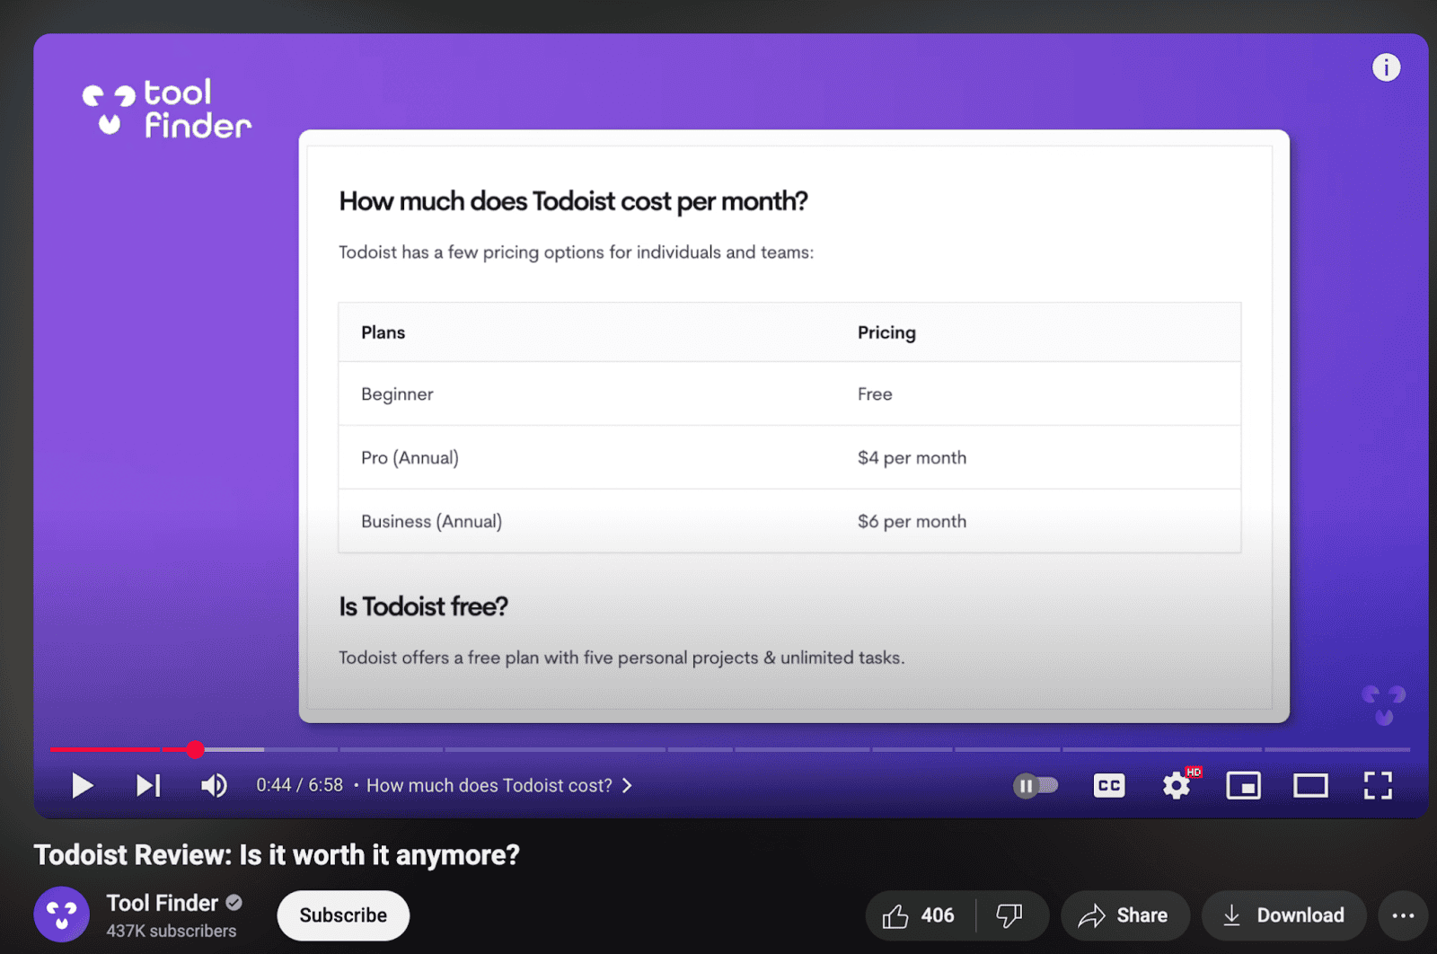Open Tool Finder channel avatar

pyautogui.click(x=61, y=914)
